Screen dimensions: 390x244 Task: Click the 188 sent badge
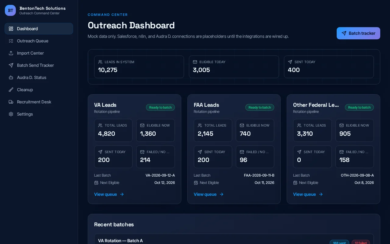[x=339, y=243]
